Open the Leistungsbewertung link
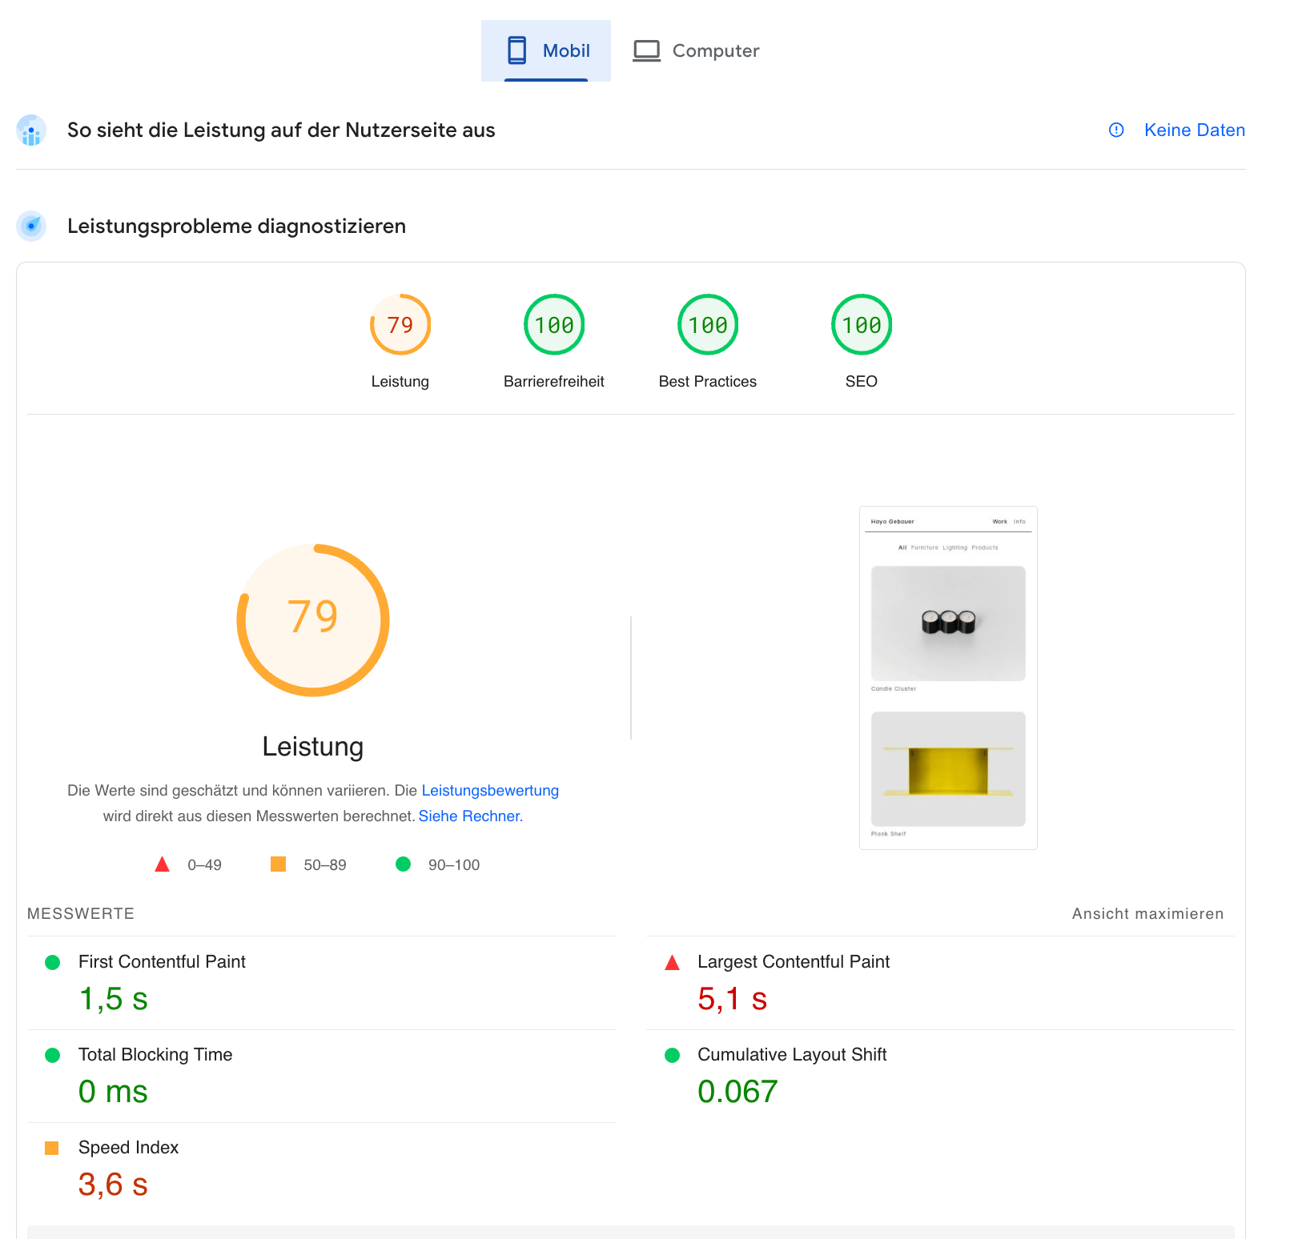1294x1239 pixels. (490, 790)
